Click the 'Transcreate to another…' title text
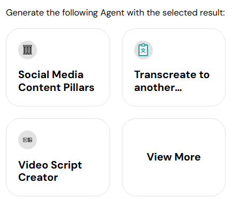233x199 pixels. (x=172, y=81)
